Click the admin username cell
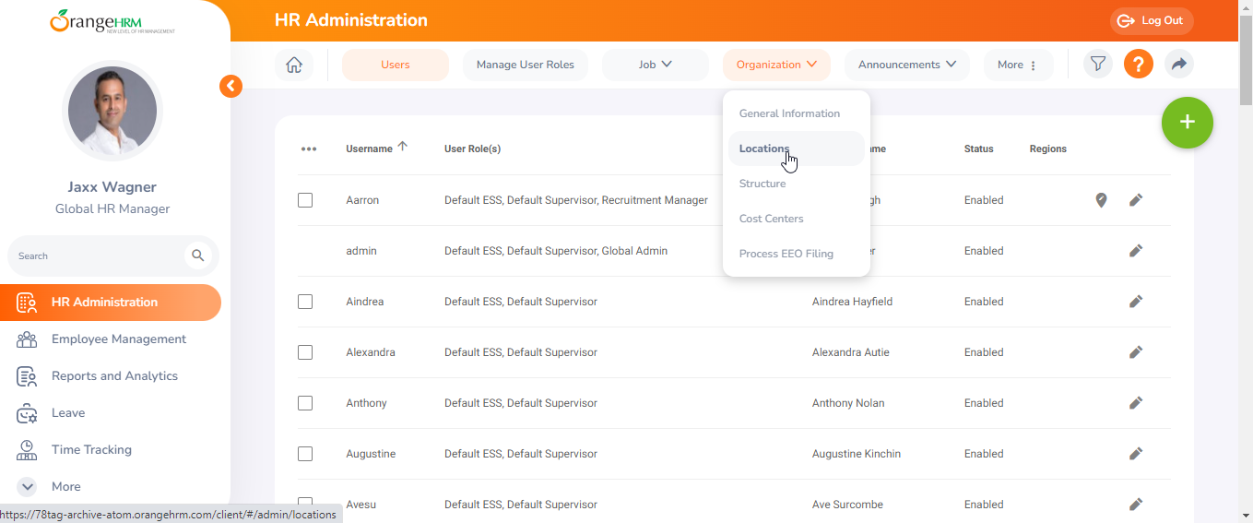 pyautogui.click(x=361, y=251)
